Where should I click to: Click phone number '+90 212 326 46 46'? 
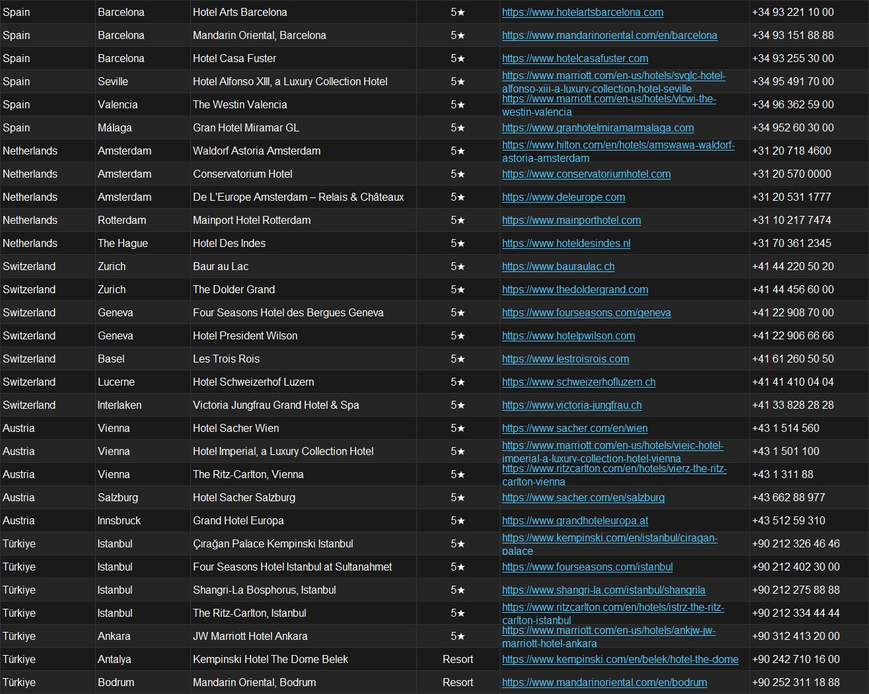click(x=796, y=543)
